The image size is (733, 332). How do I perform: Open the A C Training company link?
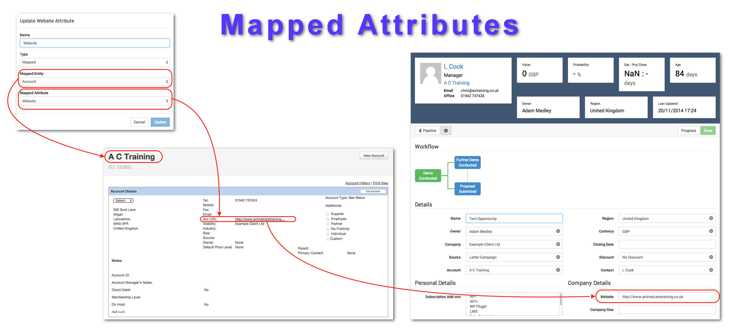pos(457,83)
